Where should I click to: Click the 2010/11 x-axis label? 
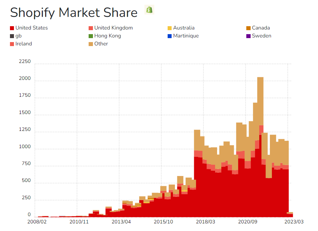click(79, 222)
